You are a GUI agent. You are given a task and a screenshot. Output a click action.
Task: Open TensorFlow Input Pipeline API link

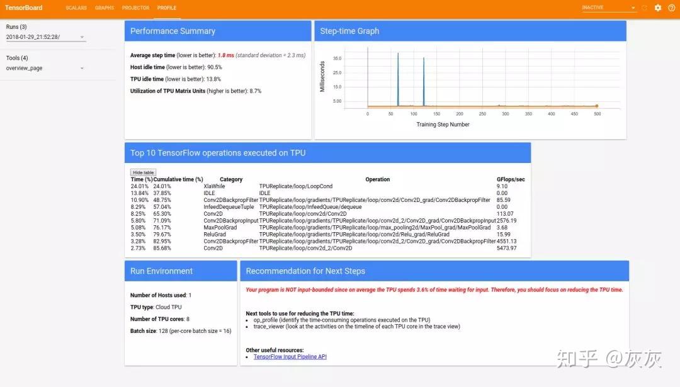pyautogui.click(x=290, y=357)
